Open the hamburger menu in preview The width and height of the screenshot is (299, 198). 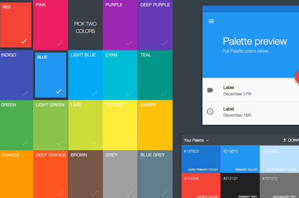click(x=211, y=21)
